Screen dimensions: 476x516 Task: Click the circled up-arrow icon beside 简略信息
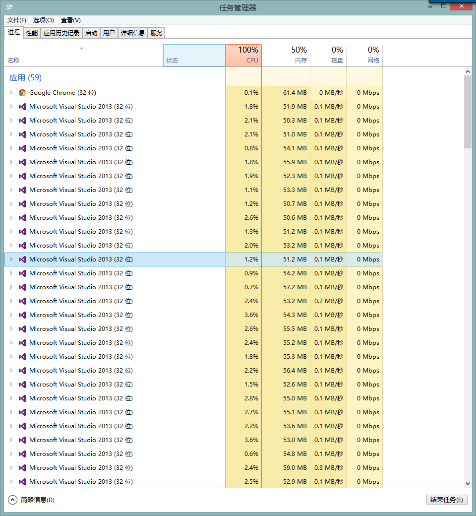[x=12, y=500]
